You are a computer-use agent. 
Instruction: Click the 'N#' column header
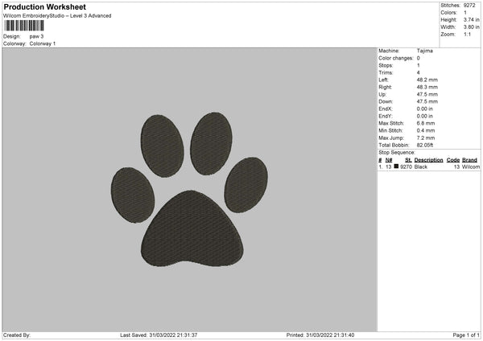[389, 159]
